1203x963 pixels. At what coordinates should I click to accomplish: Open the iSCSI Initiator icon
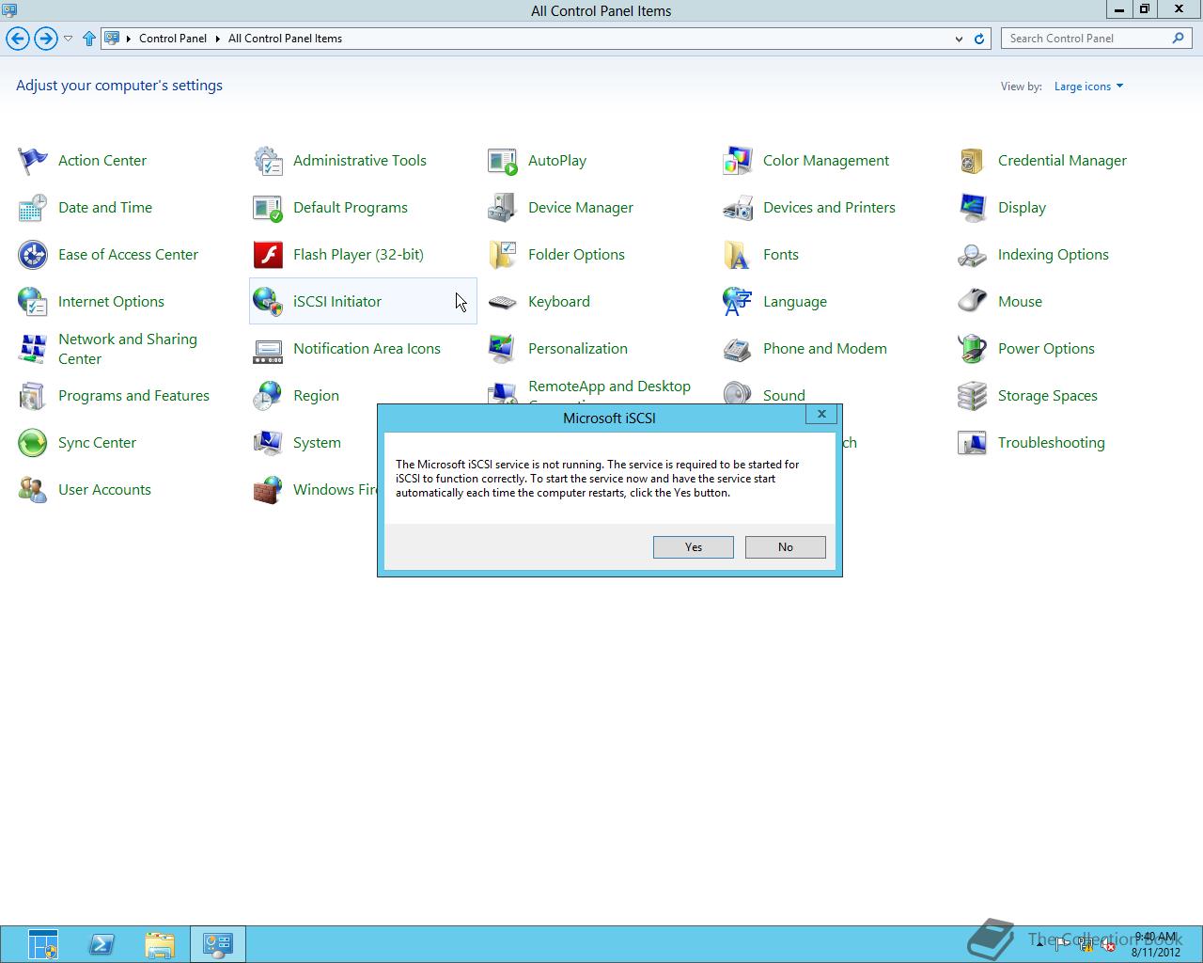click(x=268, y=302)
